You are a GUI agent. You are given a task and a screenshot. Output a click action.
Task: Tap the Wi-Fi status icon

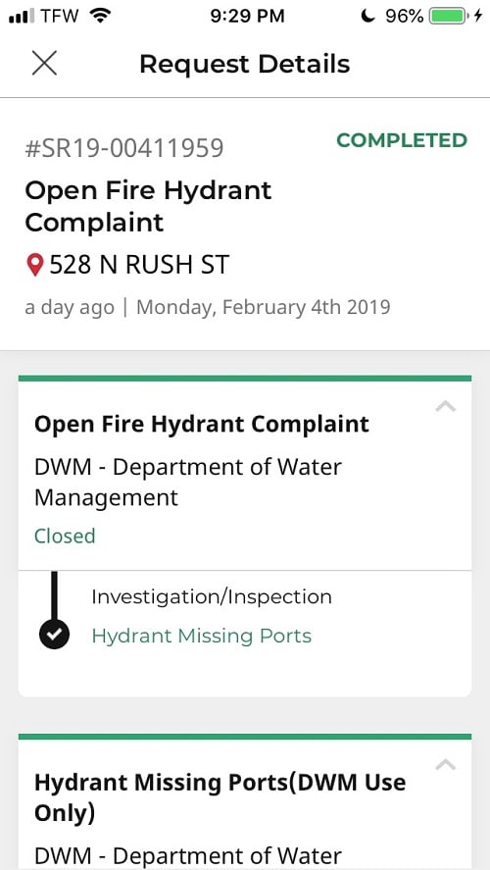pos(100,16)
